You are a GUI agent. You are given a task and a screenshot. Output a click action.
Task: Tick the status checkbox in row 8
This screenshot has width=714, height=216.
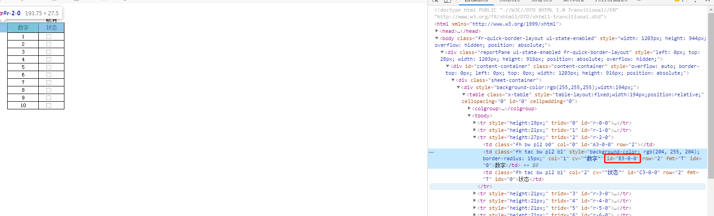pyautogui.click(x=49, y=90)
